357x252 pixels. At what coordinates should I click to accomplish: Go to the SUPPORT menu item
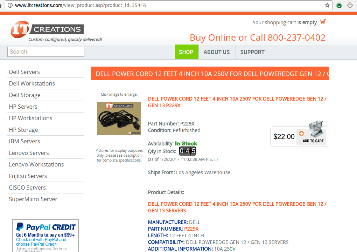tap(252, 52)
